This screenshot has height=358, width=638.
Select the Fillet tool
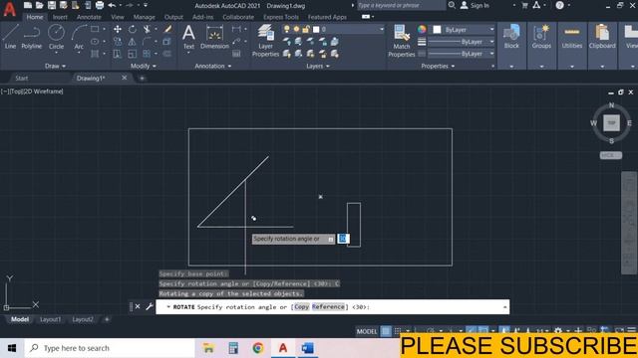coord(147,42)
